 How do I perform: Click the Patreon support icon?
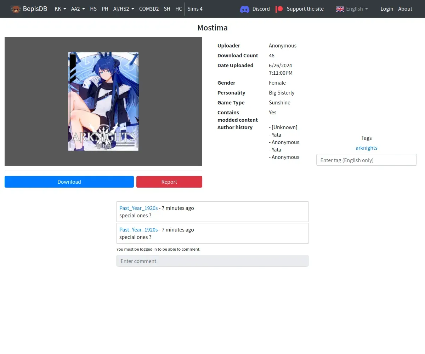click(x=279, y=9)
